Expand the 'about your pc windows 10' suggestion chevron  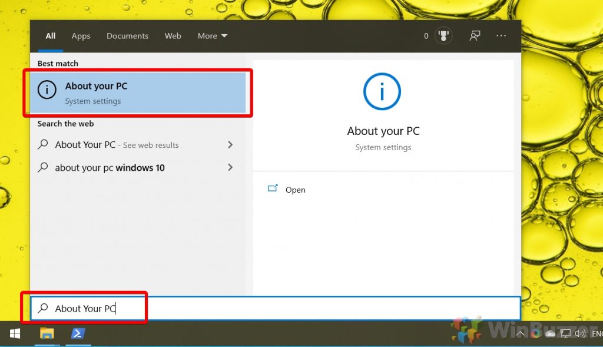[230, 167]
